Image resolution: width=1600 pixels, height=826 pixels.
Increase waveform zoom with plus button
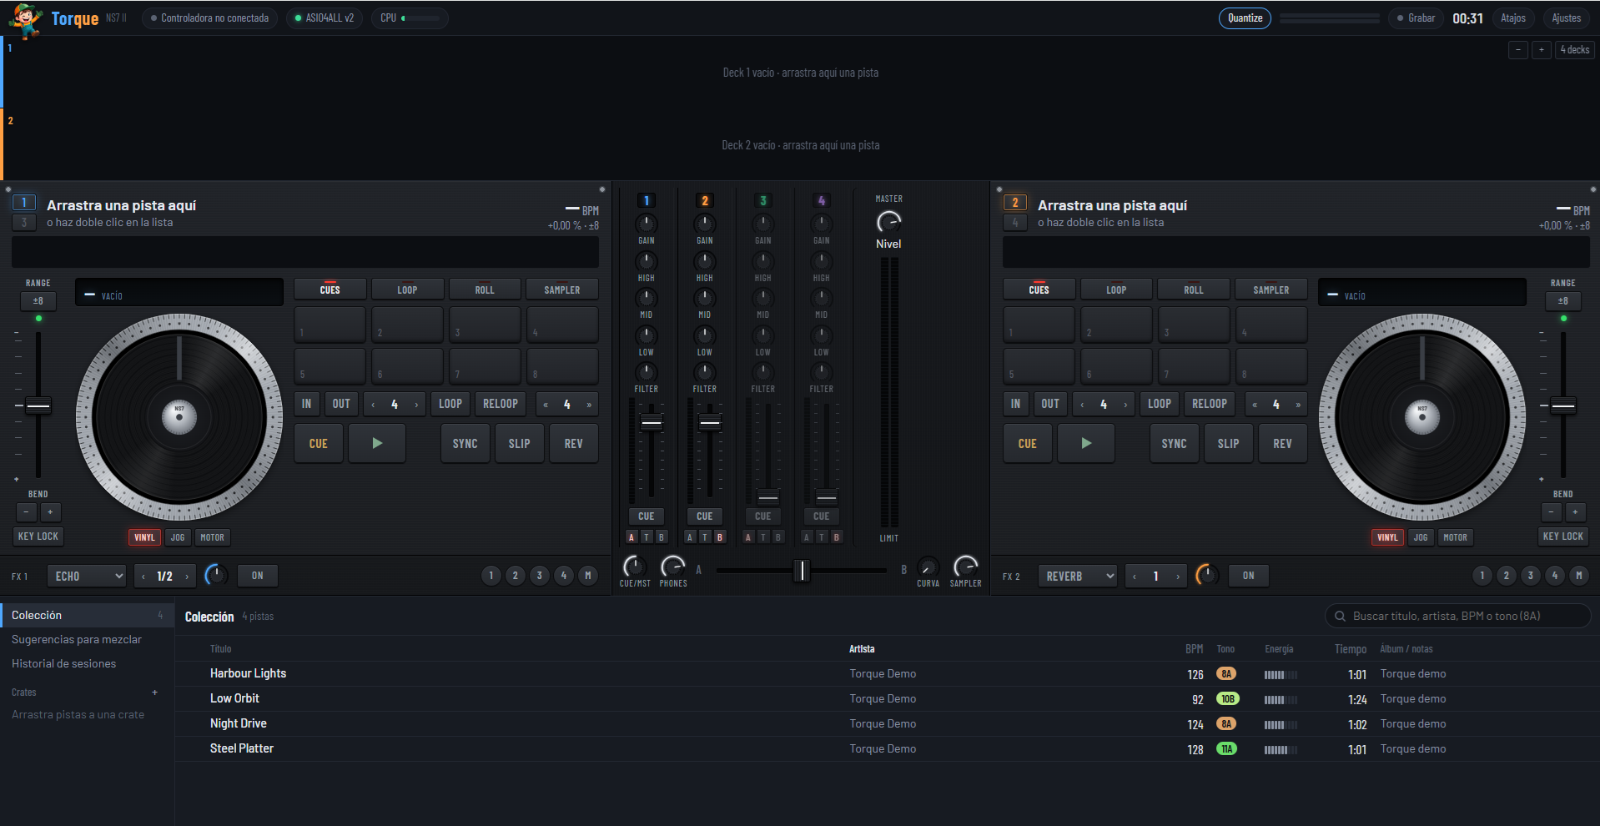[x=1542, y=50]
